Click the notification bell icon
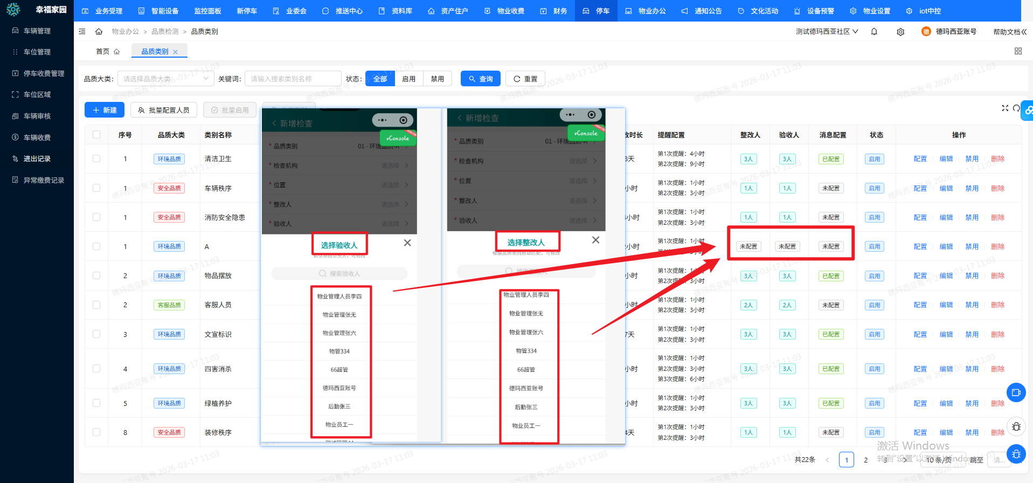The width and height of the screenshot is (1033, 483). (x=874, y=32)
